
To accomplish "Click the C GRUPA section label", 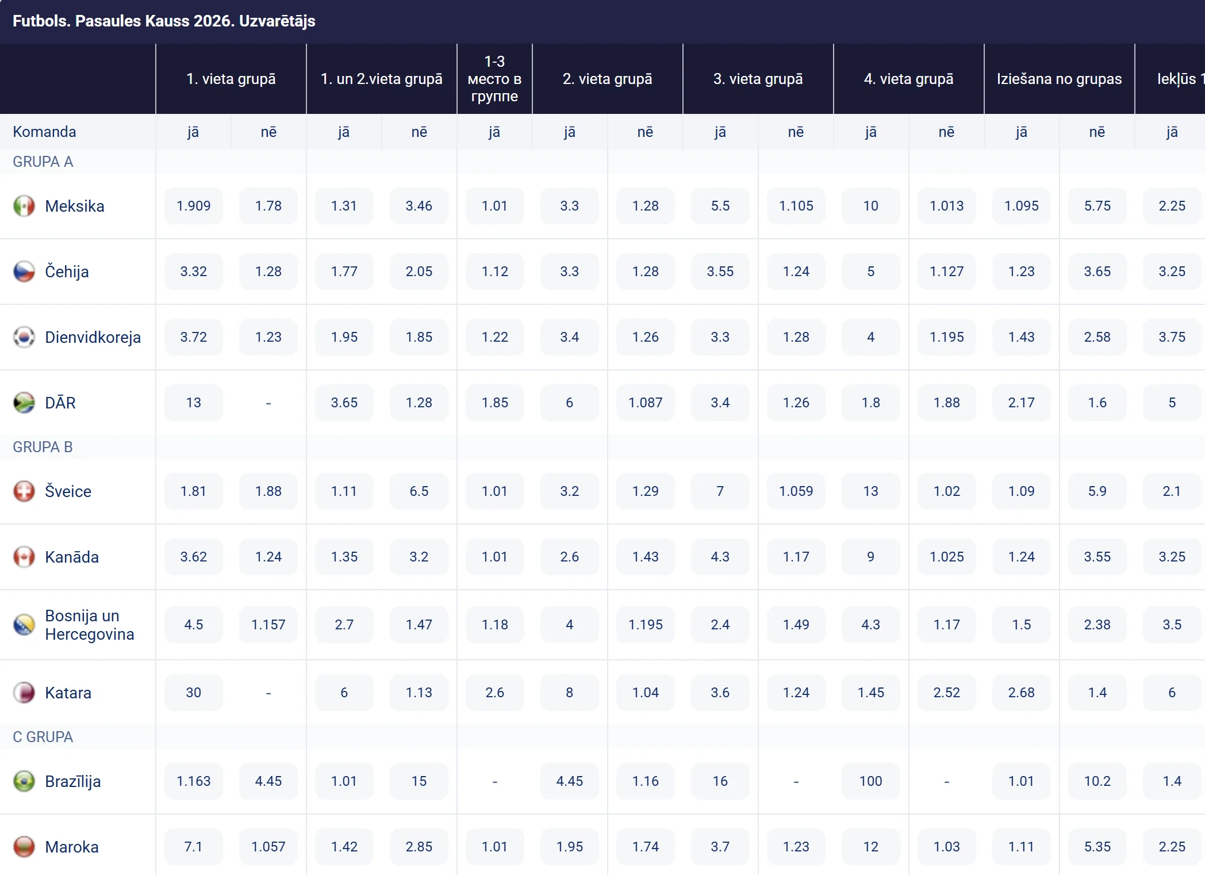I will point(43,737).
